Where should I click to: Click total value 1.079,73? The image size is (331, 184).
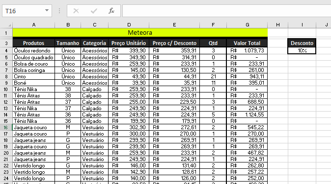pyautogui.click(x=247, y=51)
